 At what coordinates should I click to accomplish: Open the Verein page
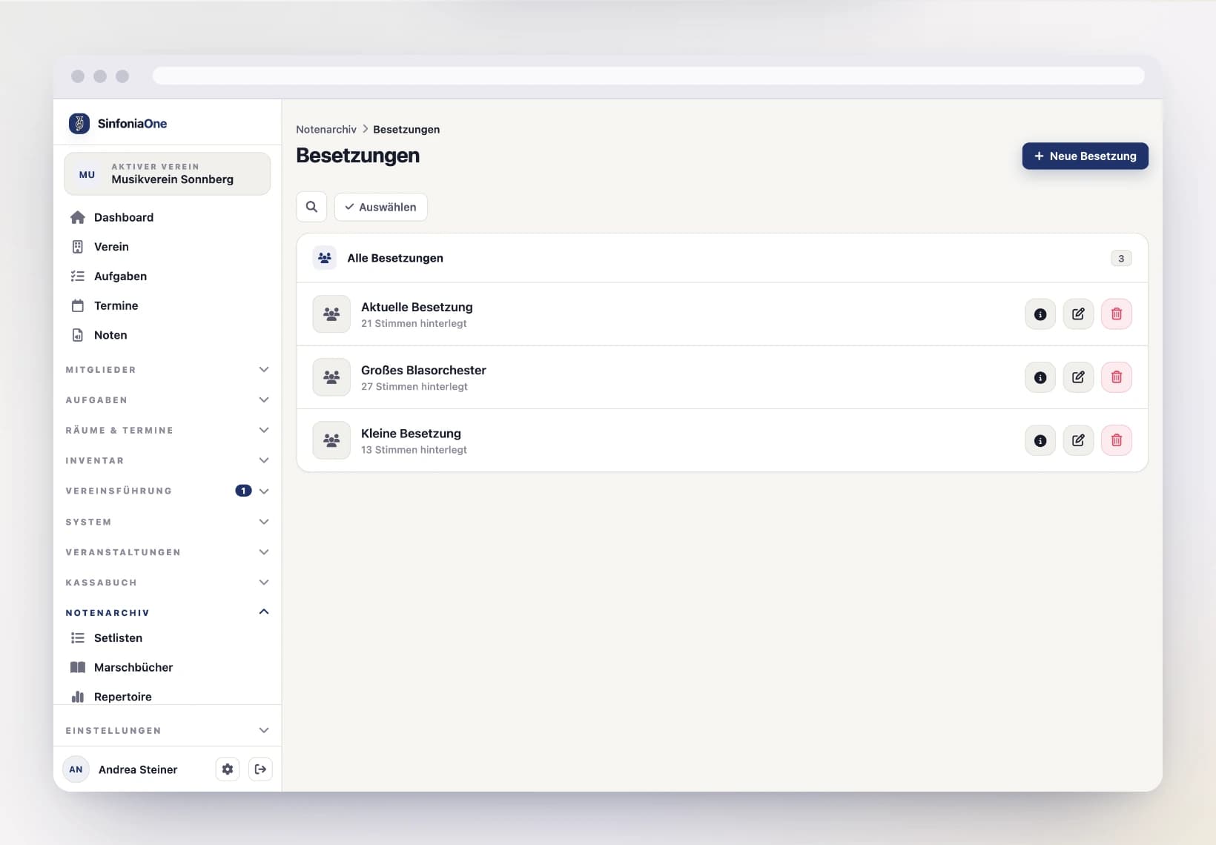pyautogui.click(x=168, y=247)
